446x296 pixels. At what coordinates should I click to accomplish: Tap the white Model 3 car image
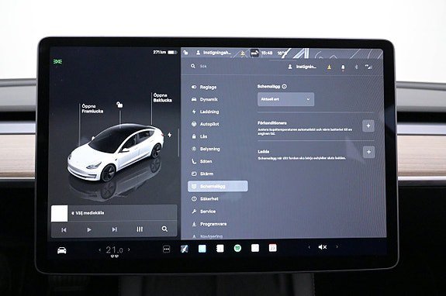click(116, 152)
